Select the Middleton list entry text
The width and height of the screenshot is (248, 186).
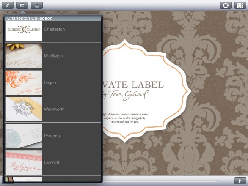53,56
